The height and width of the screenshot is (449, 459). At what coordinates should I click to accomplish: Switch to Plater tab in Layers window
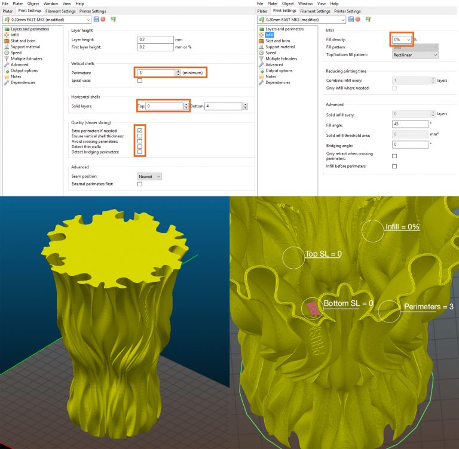coord(8,11)
